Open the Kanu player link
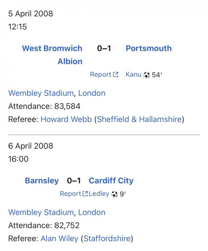 click(134, 75)
